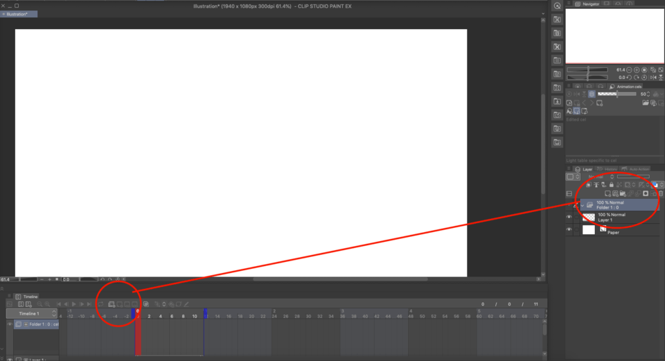Open the Timeline panel hamburger menu
This screenshot has width=665, height=361.
9,296
